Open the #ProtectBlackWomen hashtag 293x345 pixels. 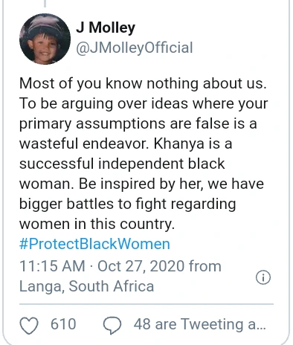(x=94, y=244)
